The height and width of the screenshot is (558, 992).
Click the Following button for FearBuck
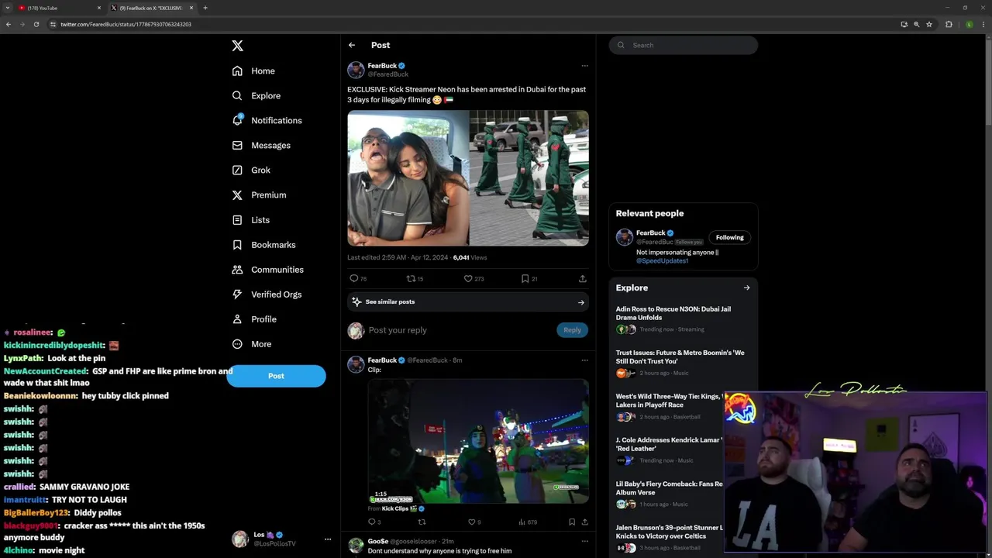point(729,238)
